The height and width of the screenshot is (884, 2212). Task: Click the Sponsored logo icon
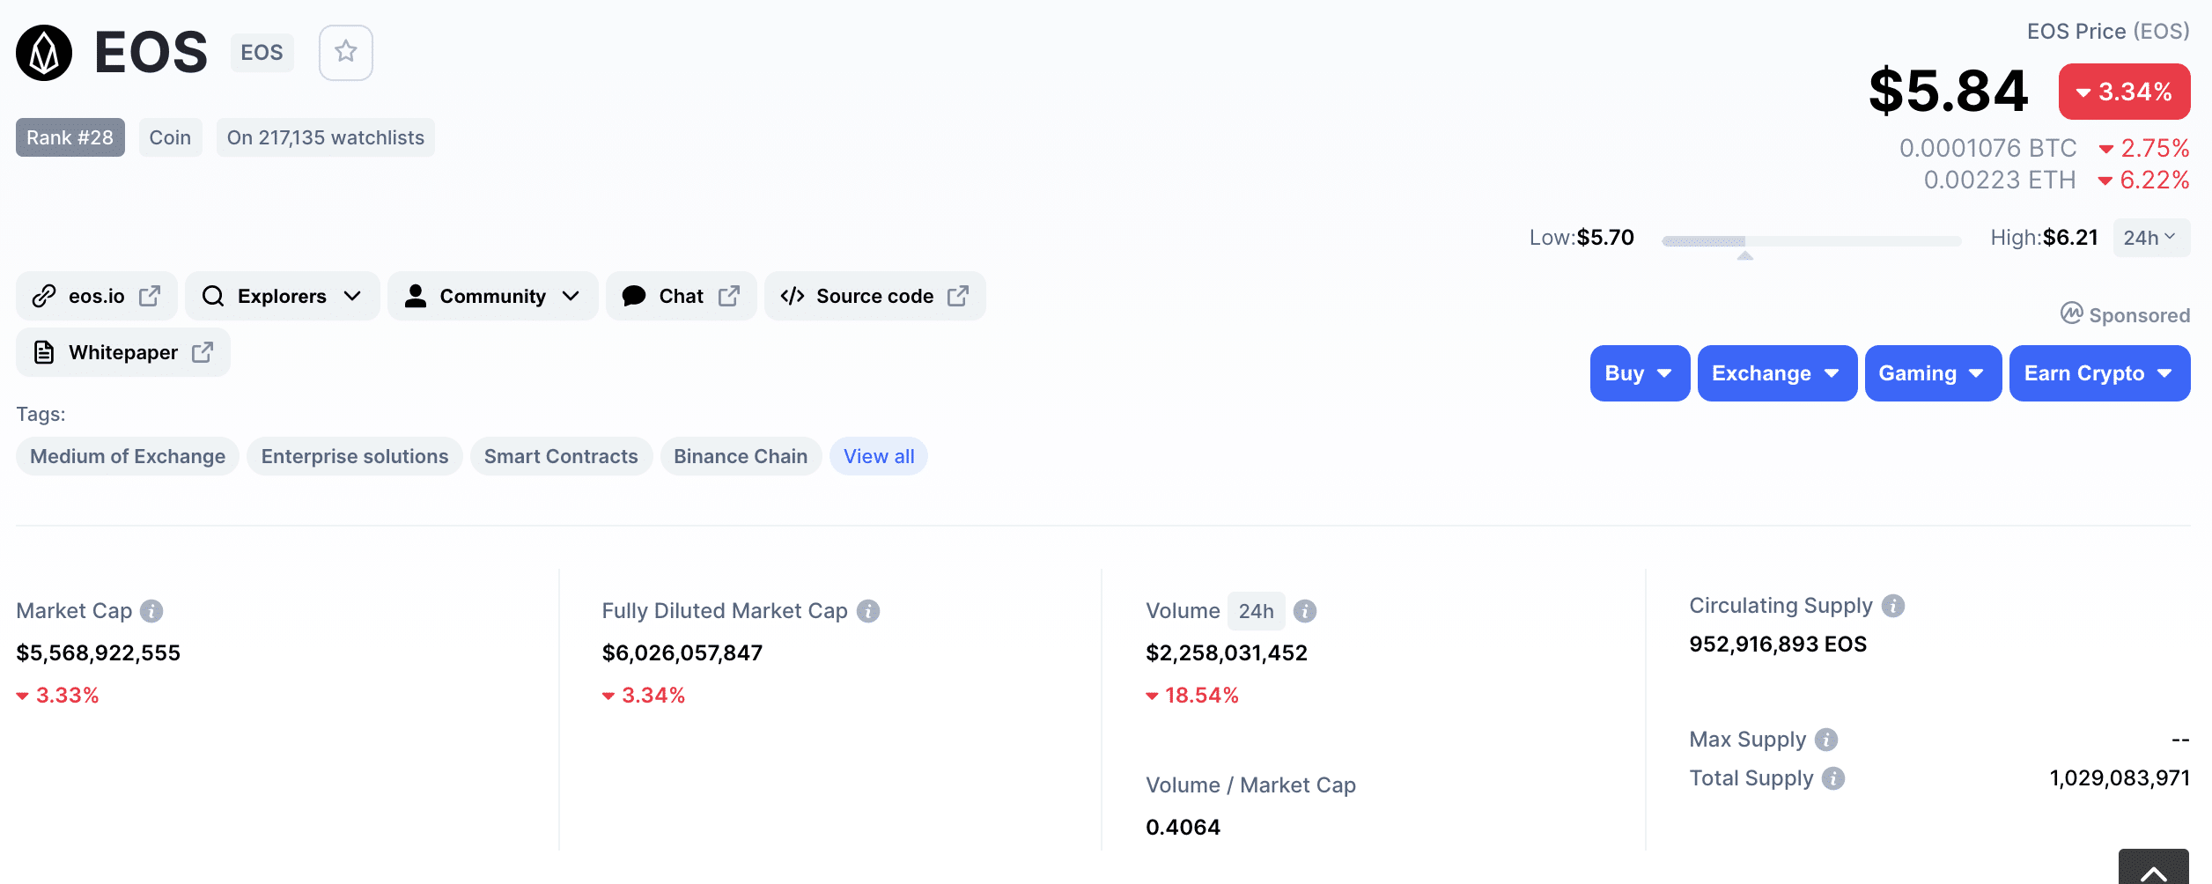tap(2071, 313)
